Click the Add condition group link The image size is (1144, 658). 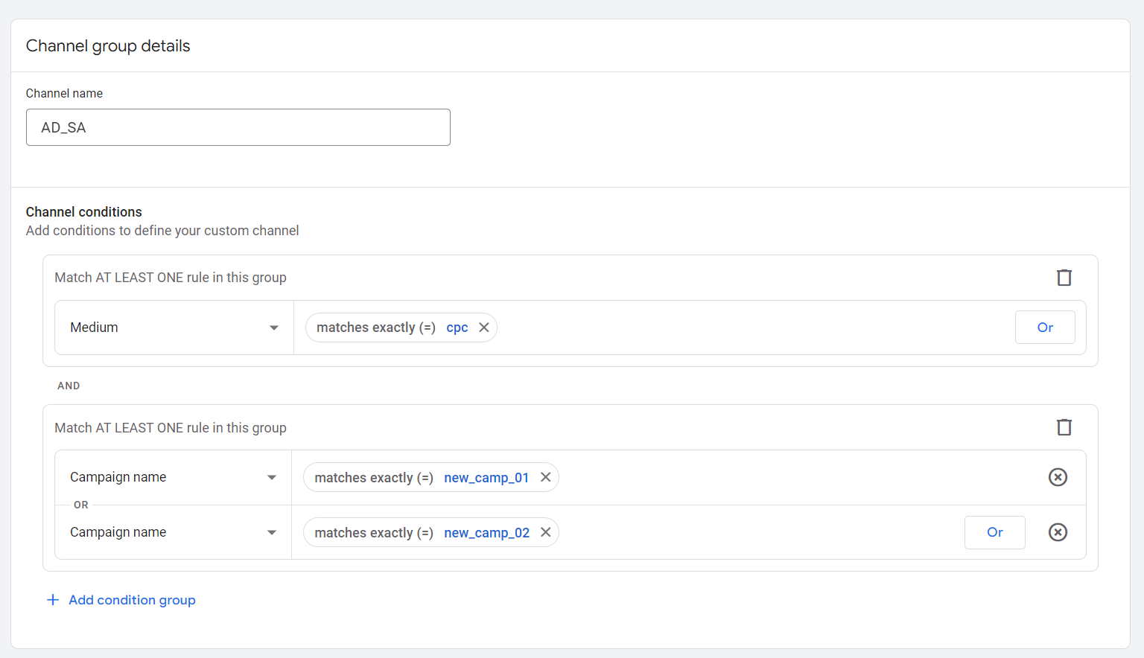point(132,600)
